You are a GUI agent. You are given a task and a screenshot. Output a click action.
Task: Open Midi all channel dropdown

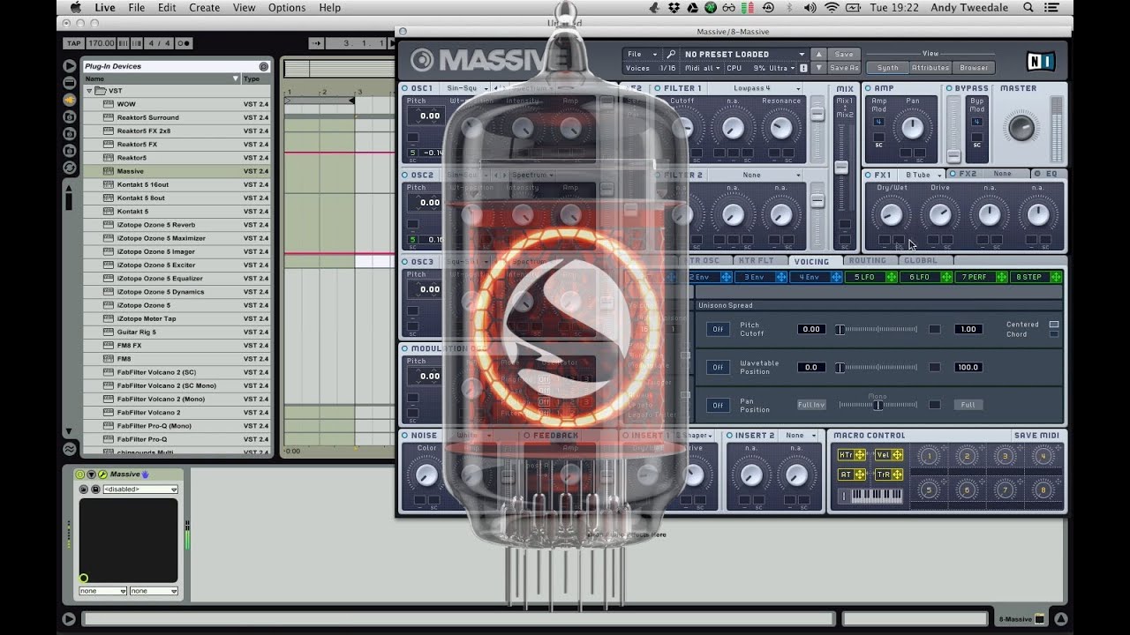click(x=703, y=68)
